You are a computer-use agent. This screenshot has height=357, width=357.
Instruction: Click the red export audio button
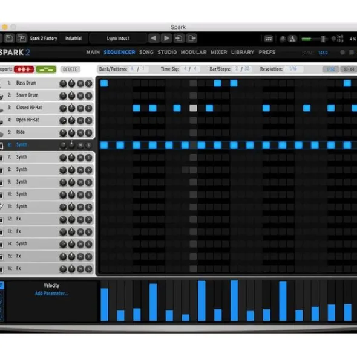pos(24,69)
